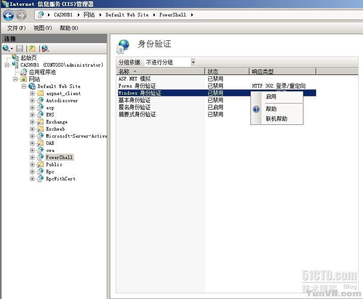This screenshot has height=299, width=363.
Task: Expand the RpcWithCert node
Action: 32,179
